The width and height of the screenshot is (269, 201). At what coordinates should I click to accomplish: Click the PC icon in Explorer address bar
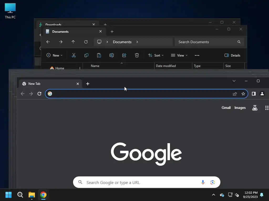pyautogui.click(x=99, y=42)
